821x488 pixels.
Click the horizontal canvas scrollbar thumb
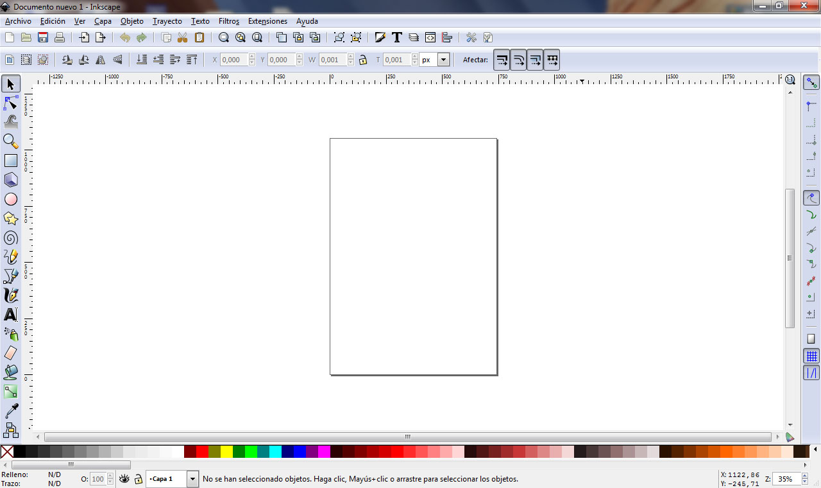tap(407, 437)
